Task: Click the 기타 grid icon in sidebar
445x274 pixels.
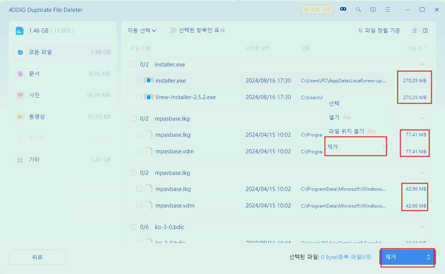Action: coord(20,160)
